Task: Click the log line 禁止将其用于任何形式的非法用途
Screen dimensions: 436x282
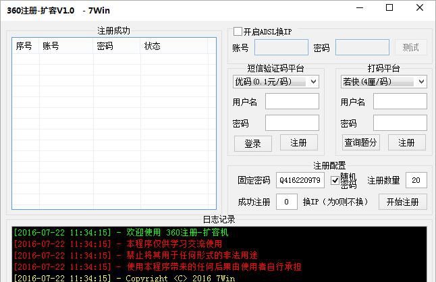Action: click(136, 255)
